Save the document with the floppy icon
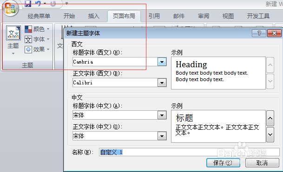283x172 pixels. pyautogui.click(x=28, y=4)
